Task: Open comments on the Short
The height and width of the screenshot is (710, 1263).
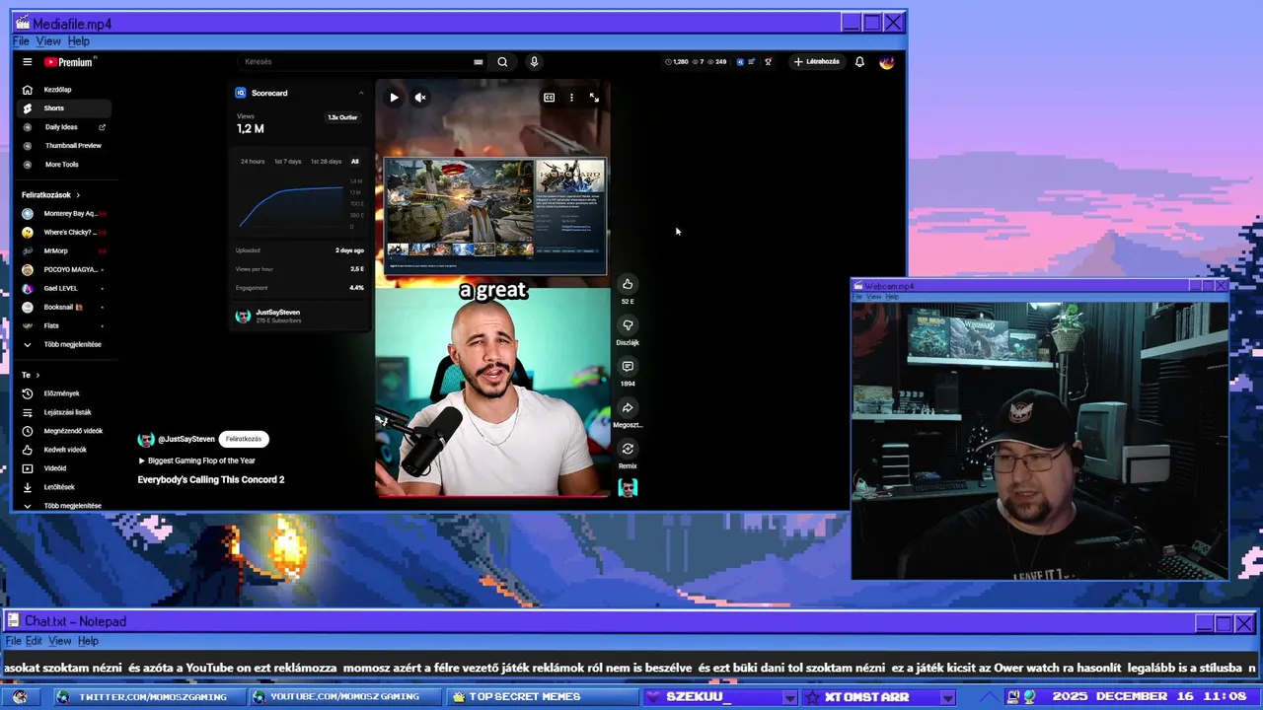Action: point(628,367)
